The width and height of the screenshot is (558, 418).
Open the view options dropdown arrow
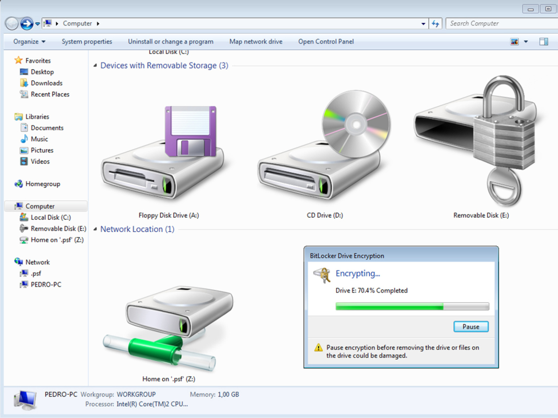[526, 42]
